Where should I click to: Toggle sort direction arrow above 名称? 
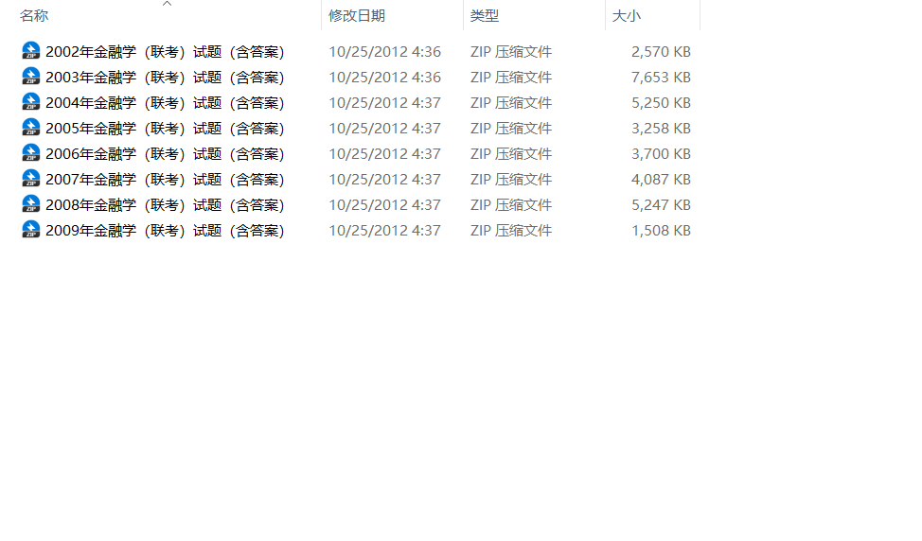pos(167,4)
